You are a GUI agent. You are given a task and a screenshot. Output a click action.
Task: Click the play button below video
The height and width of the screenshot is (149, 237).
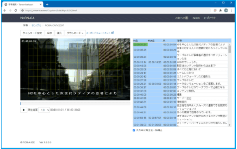[24, 110]
